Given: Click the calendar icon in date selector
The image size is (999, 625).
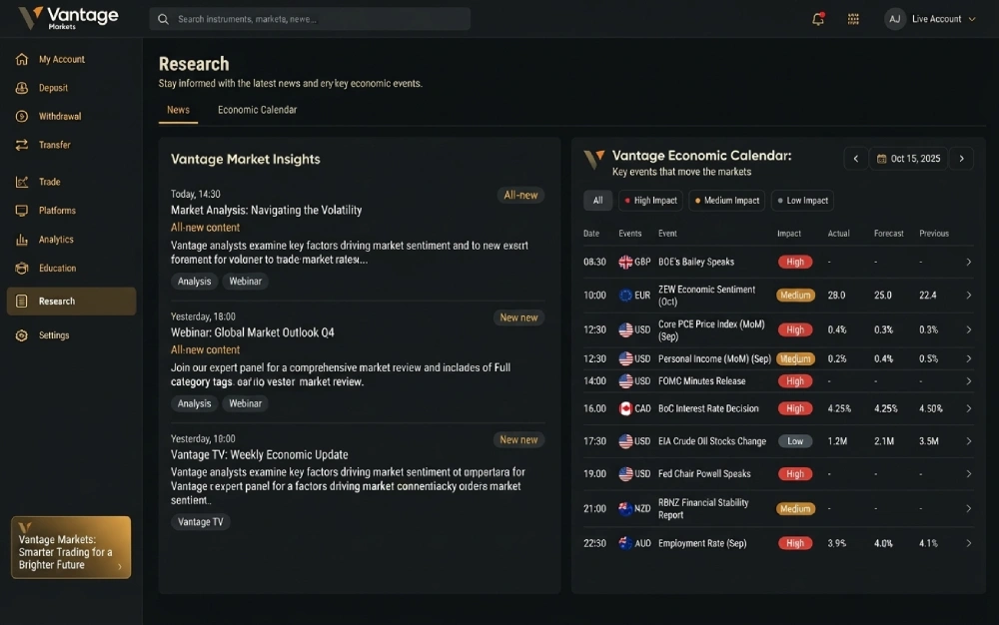Looking at the screenshot, I should point(882,159).
